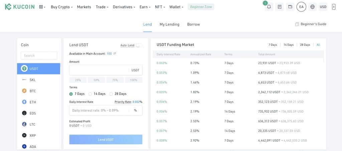Select the XRP coin icon

click(24, 135)
